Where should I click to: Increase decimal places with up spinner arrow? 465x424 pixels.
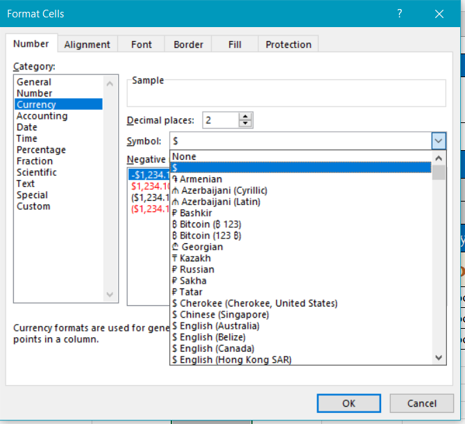tap(247, 117)
